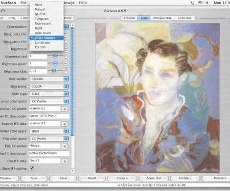230x191 pixels.
Task: Browse for Scanner IT8 data file
Action: [x=64, y=124]
